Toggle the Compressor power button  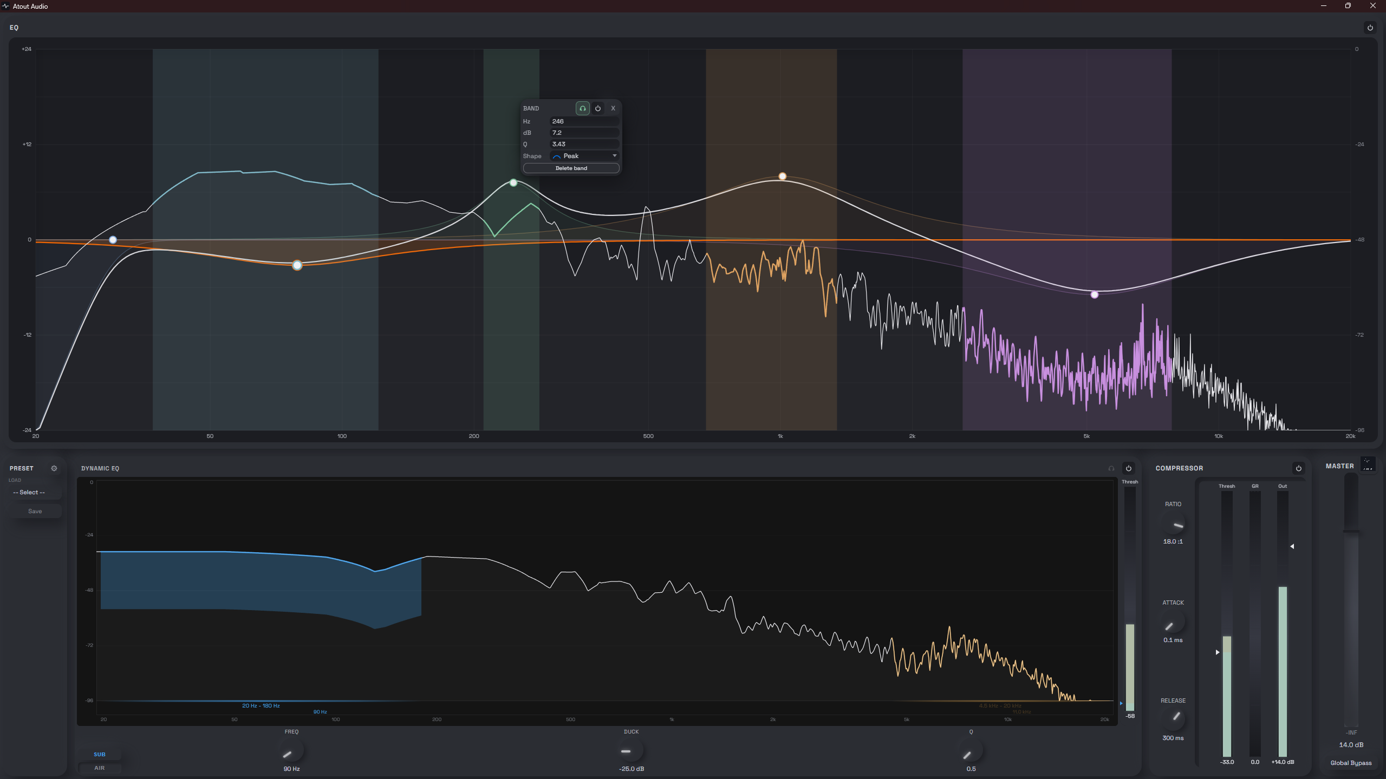tap(1298, 468)
